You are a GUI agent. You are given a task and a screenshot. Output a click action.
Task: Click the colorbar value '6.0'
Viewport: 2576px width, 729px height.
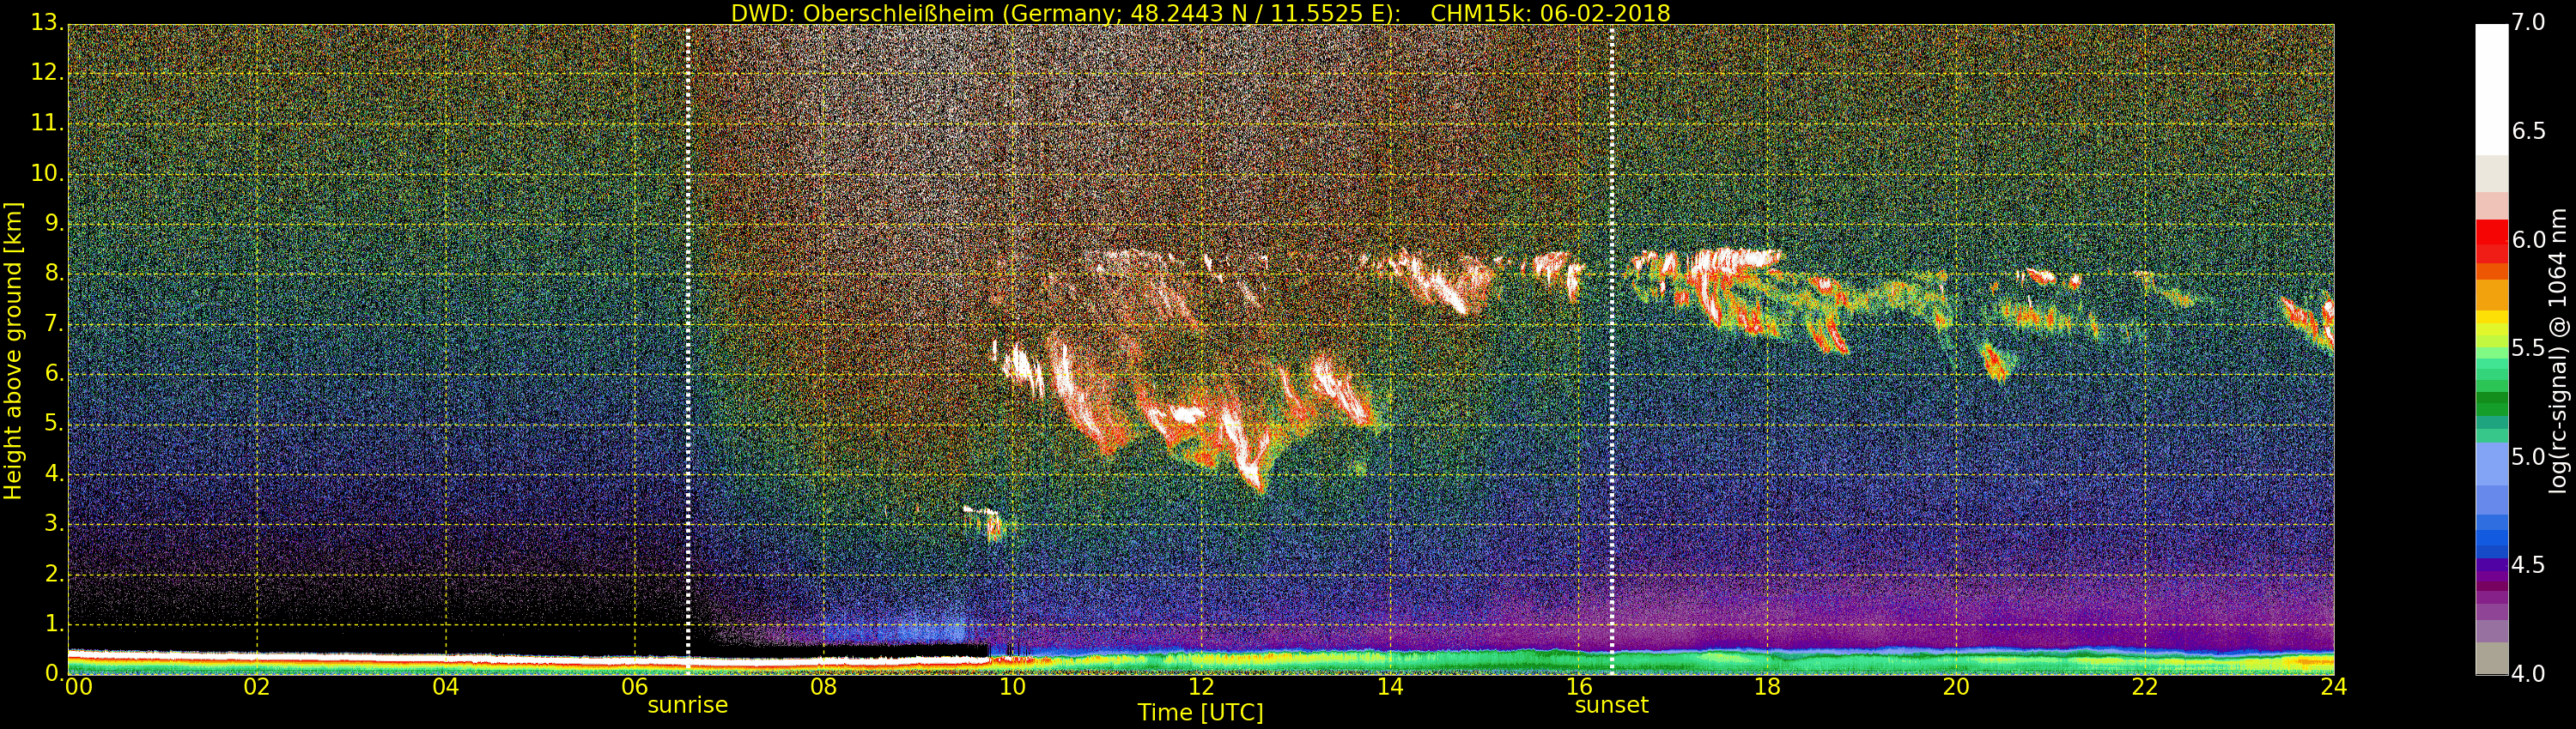pos(2528,239)
